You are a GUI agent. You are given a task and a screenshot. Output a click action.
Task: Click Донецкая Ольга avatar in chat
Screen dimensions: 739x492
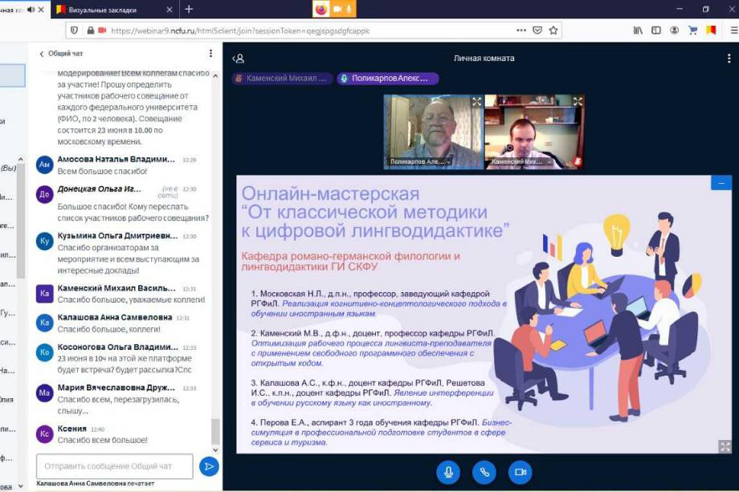coord(44,195)
